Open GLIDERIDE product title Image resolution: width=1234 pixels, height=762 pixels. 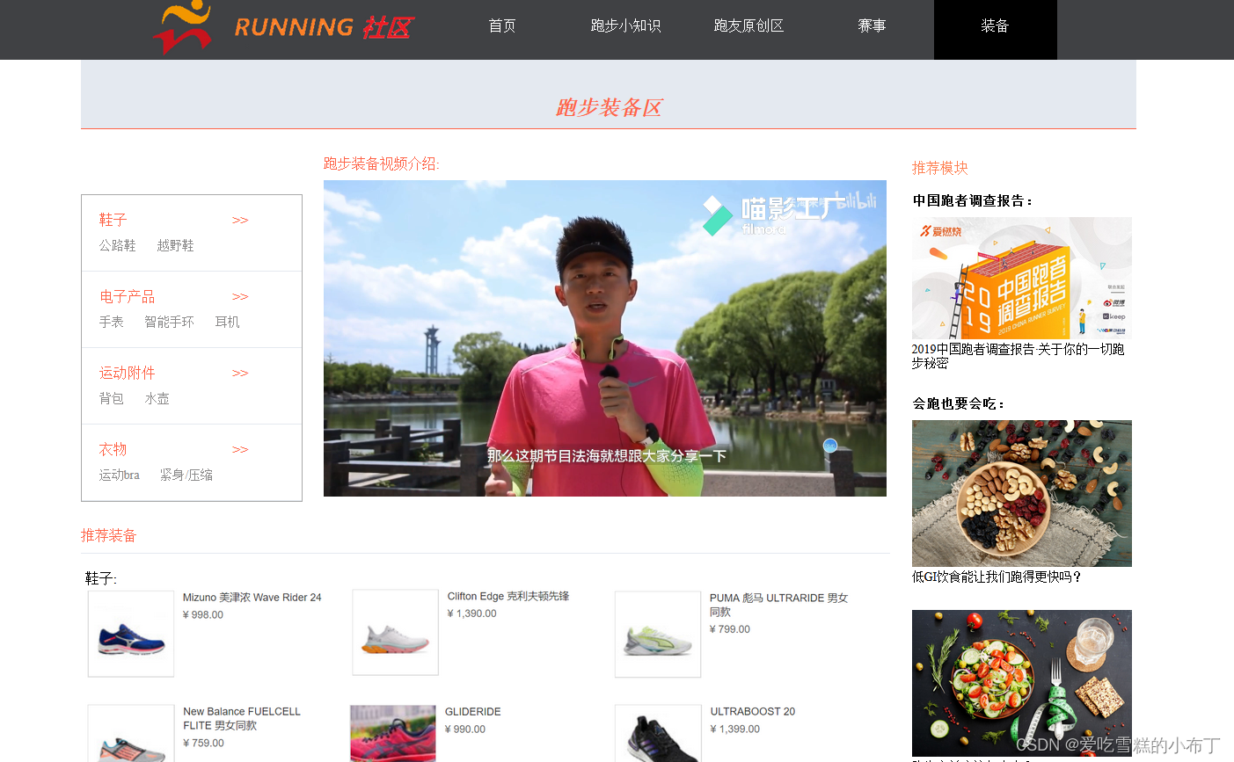coord(473,712)
